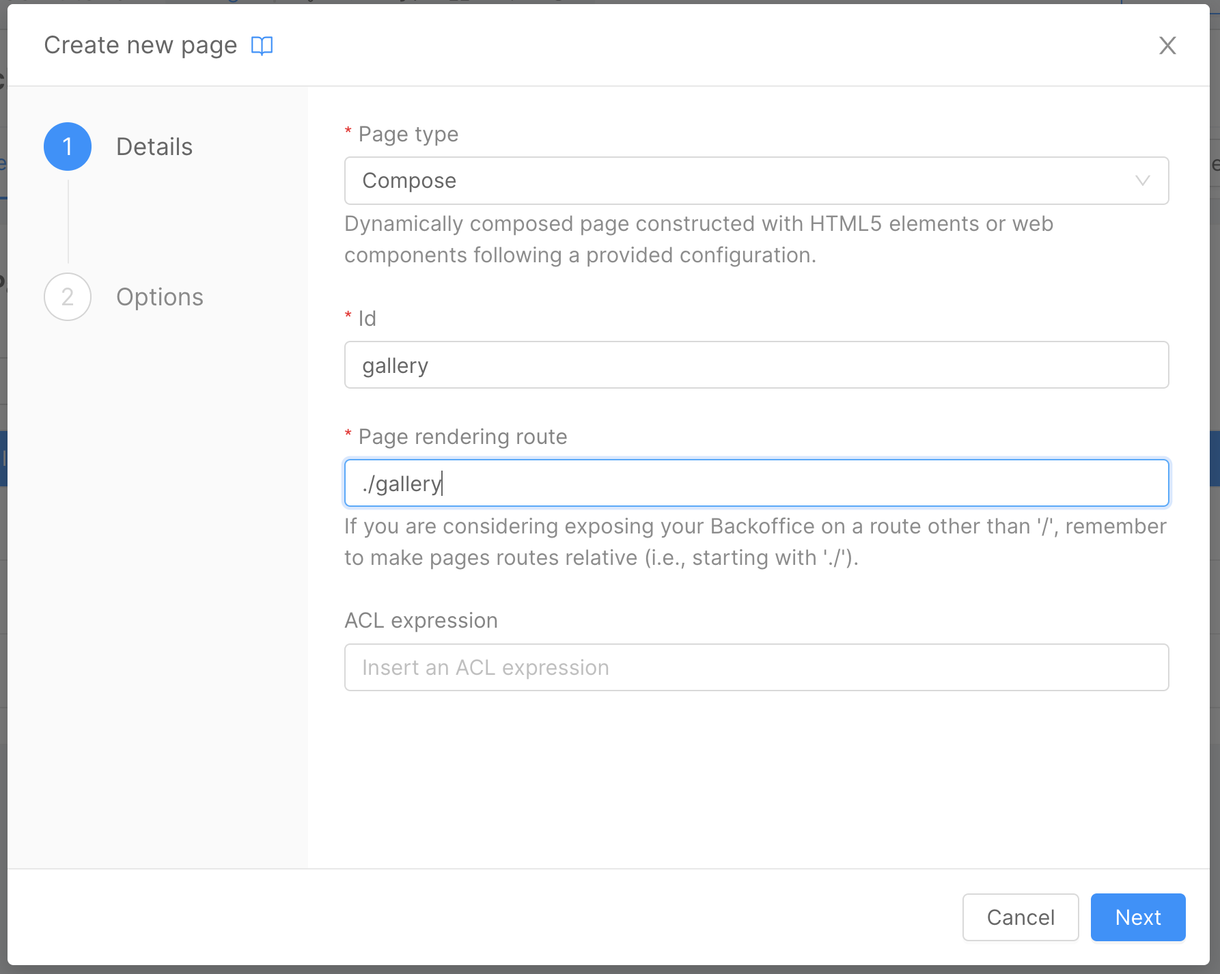The height and width of the screenshot is (974, 1220).
Task: Click the step 2 Options circle icon
Action: click(x=67, y=296)
